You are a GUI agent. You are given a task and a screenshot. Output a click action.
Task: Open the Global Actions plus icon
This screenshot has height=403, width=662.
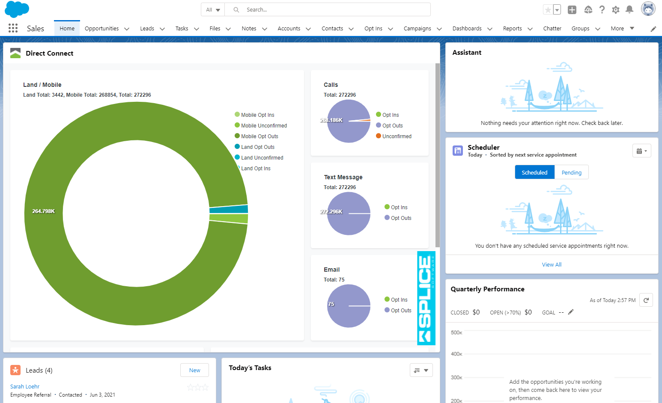click(x=572, y=10)
